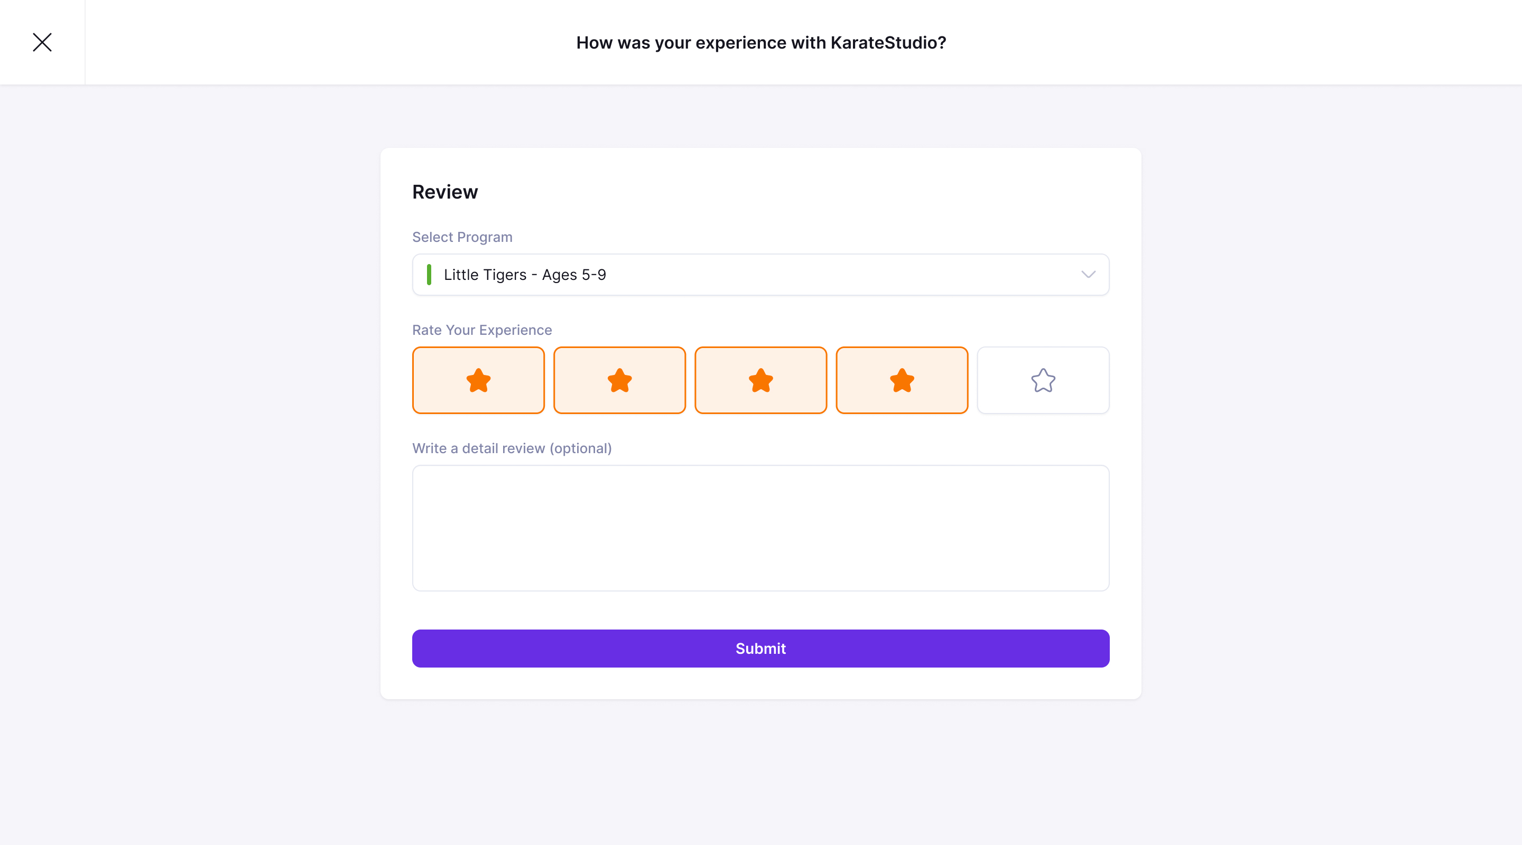This screenshot has height=845, width=1522.
Task: Click the Review heading
Action: [x=445, y=192]
